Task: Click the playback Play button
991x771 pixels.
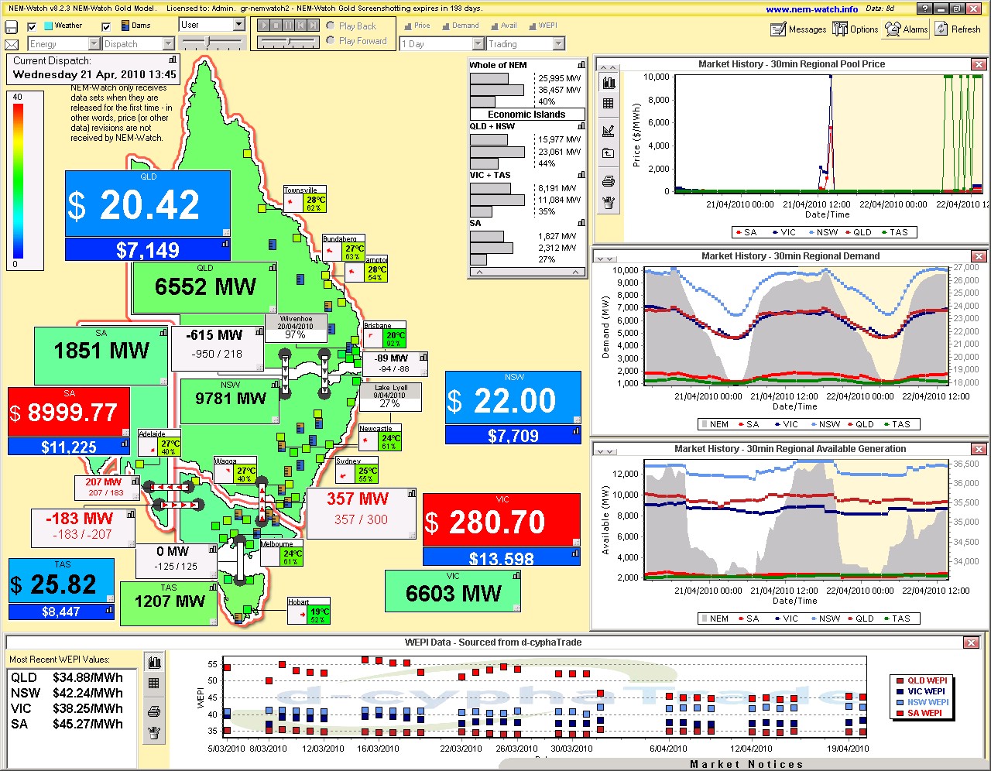Action: click(265, 26)
